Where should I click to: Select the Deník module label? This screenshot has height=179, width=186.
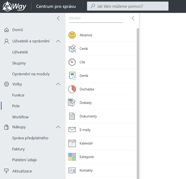coord(84,76)
